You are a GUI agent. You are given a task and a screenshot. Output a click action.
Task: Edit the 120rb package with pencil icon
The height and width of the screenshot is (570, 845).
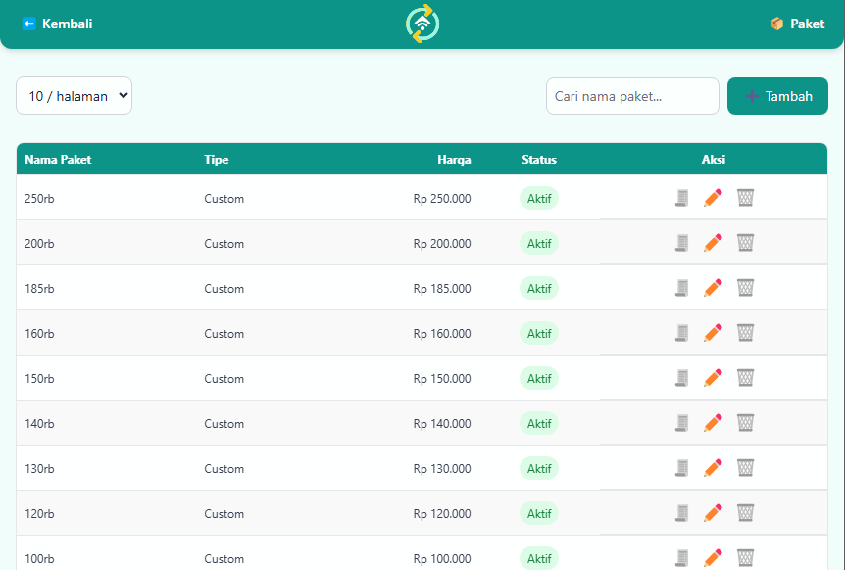(x=713, y=512)
